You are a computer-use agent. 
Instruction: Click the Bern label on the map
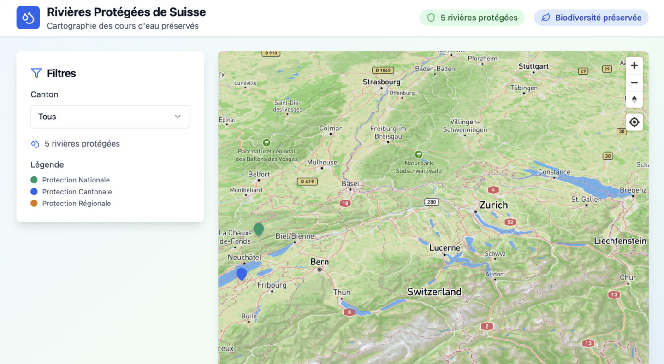[320, 262]
